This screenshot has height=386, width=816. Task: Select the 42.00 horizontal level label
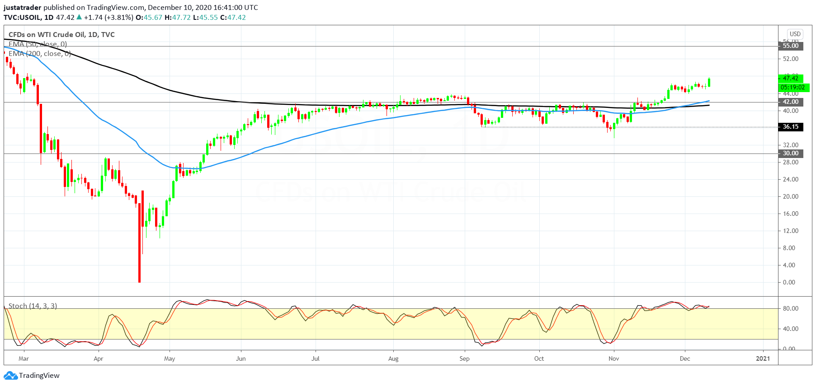[x=791, y=102]
